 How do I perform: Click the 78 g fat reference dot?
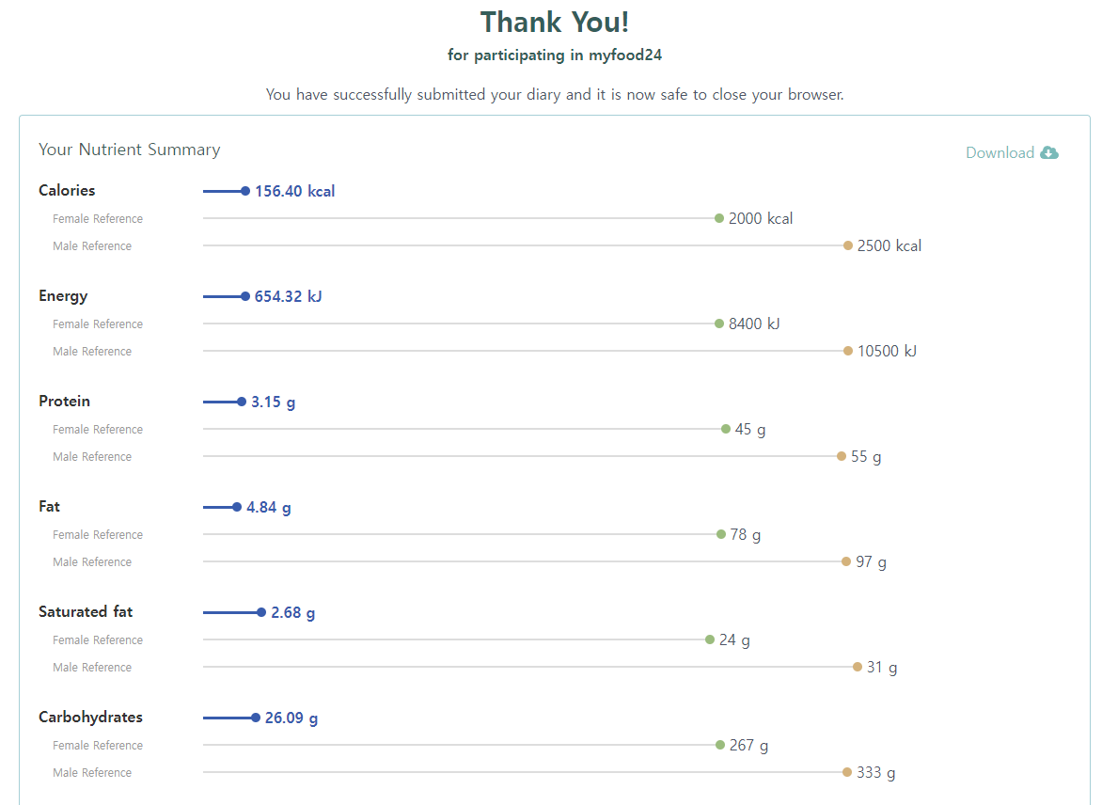pos(720,534)
